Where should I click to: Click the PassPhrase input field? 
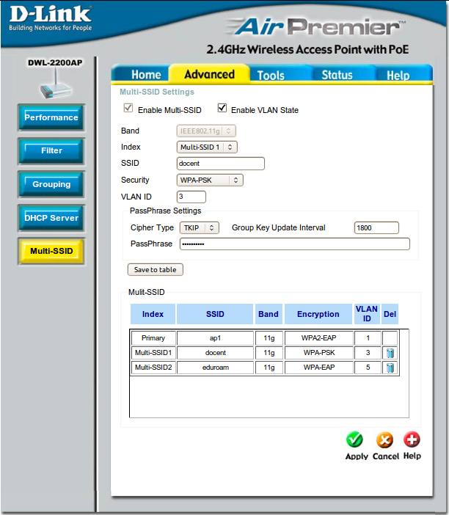click(x=293, y=244)
